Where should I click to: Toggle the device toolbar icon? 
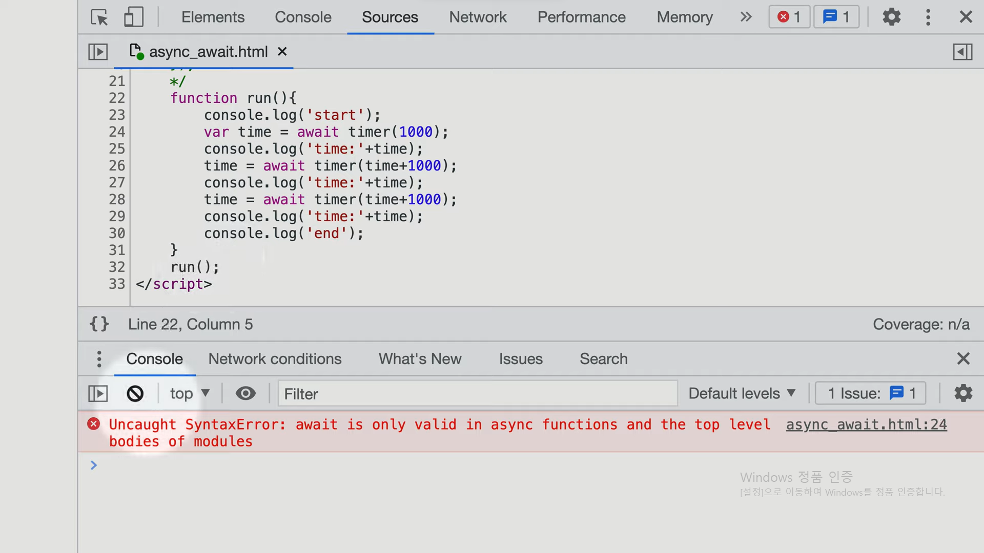(134, 17)
